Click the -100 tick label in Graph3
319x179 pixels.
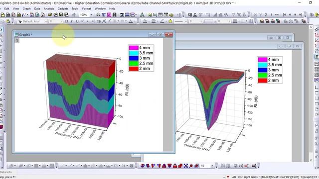(x=120, y=117)
